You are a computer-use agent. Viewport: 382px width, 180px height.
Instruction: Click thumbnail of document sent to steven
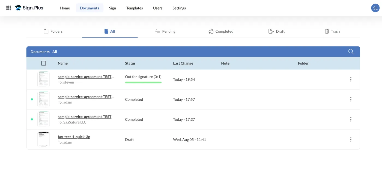(x=44, y=79)
